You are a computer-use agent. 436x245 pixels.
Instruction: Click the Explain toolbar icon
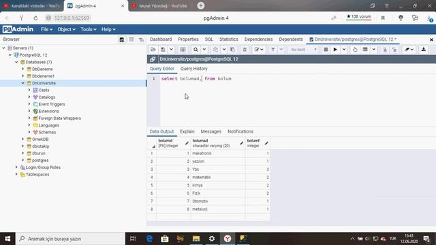tap(355, 50)
